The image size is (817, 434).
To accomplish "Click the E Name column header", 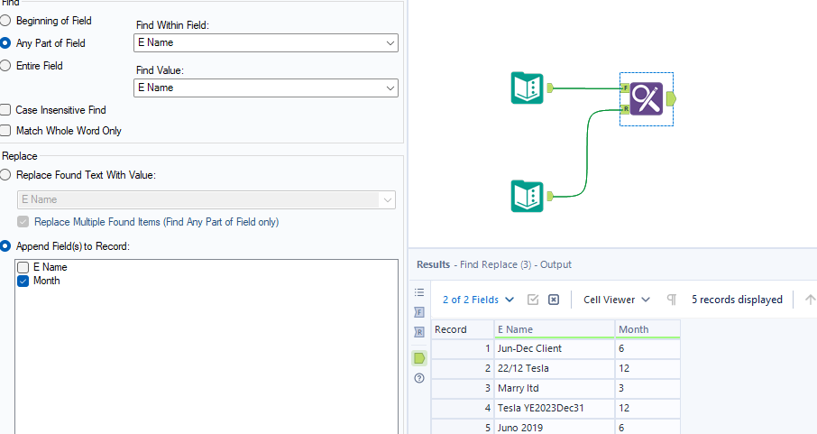I will click(x=555, y=329).
